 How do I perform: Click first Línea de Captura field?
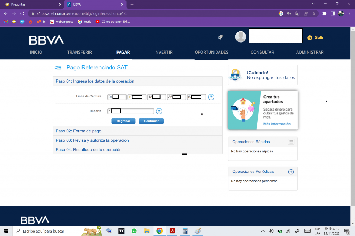117,97
